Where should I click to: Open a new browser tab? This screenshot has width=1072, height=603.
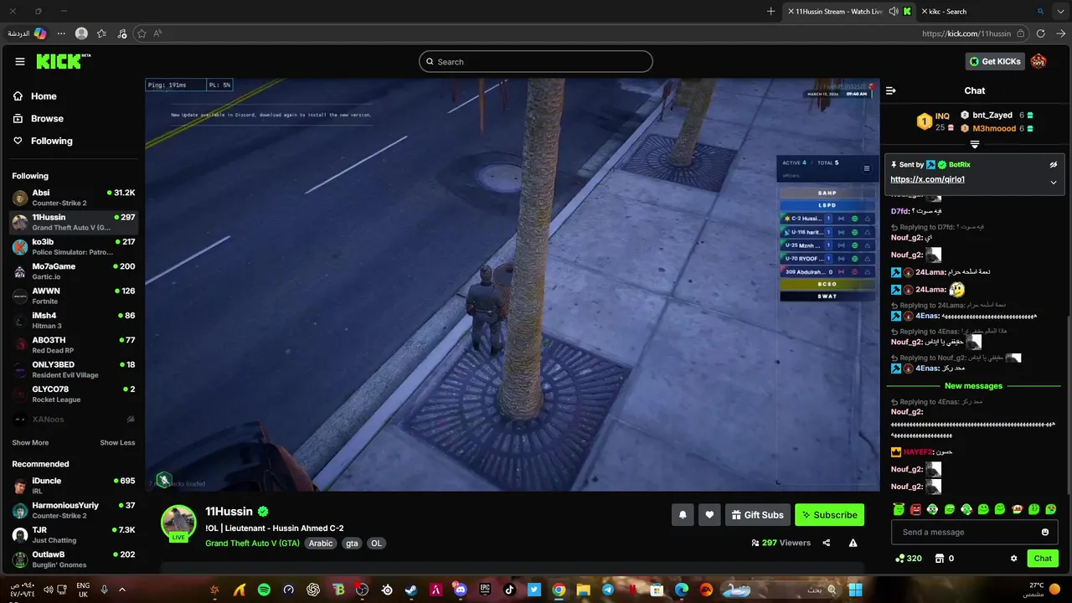click(771, 12)
